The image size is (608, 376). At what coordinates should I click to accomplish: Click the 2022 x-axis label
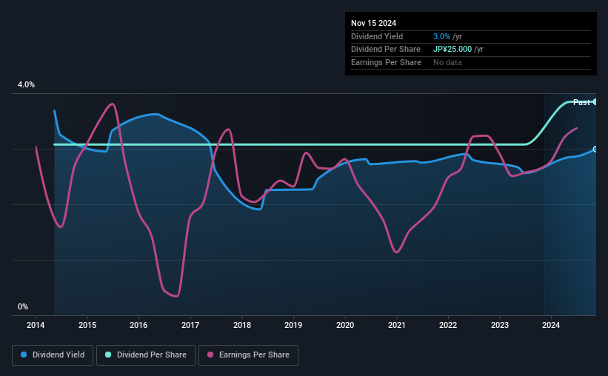(x=448, y=325)
